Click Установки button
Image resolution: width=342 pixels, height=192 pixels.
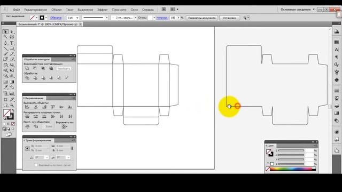pyautogui.click(x=229, y=18)
